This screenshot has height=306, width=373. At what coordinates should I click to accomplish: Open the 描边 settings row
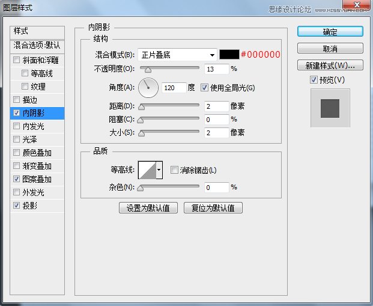point(37,100)
